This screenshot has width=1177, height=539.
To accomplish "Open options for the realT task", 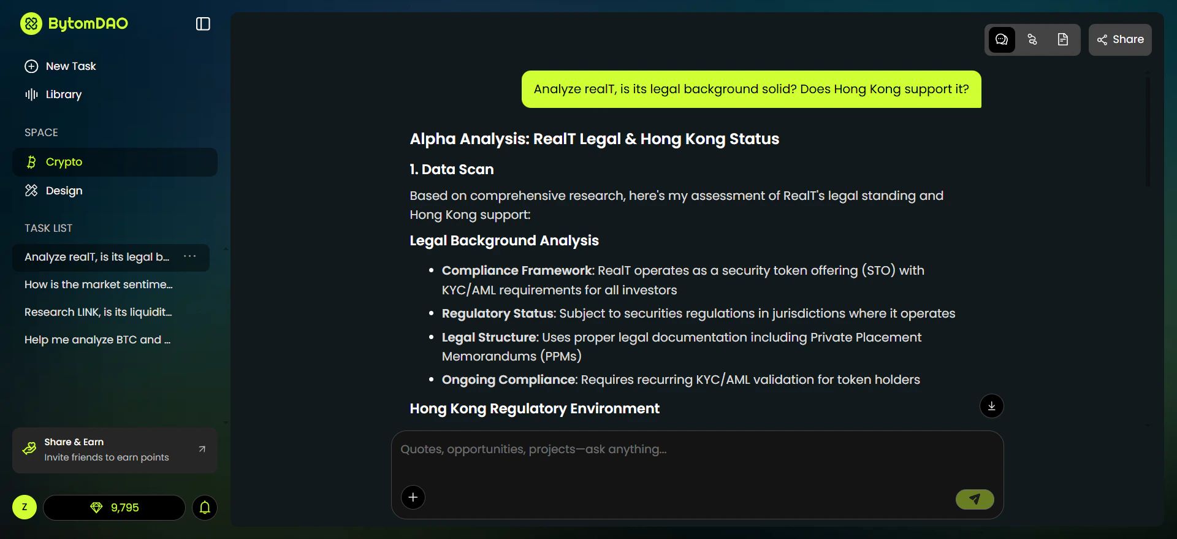I will pos(190,256).
